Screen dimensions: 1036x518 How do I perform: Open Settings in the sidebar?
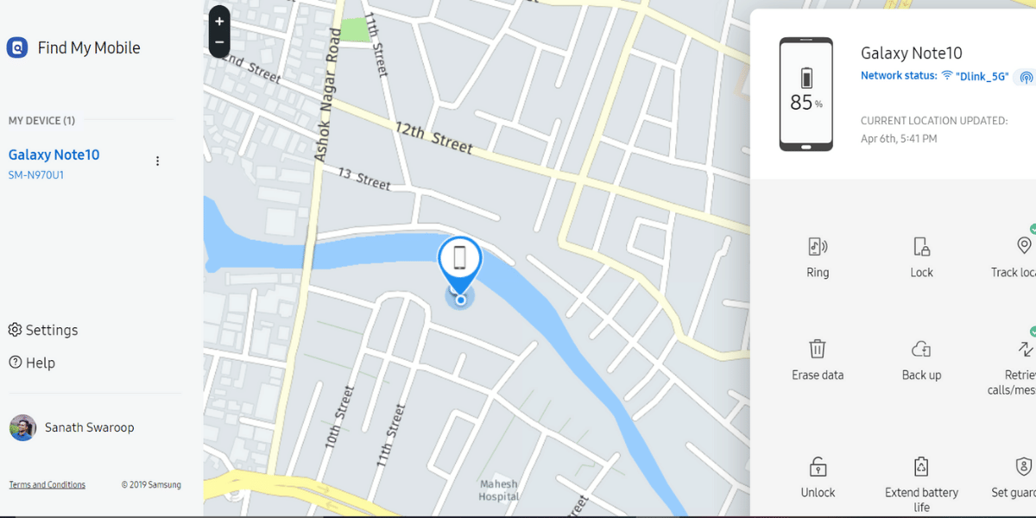[x=43, y=330]
